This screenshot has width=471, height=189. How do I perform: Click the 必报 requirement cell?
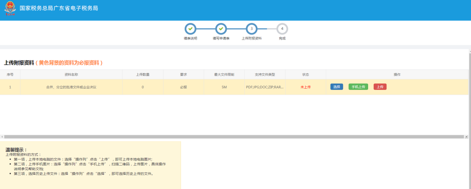pyautogui.click(x=184, y=87)
